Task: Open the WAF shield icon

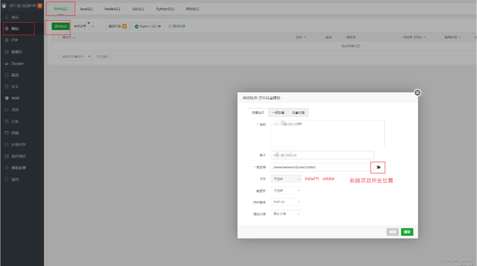Action: [x=6, y=98]
